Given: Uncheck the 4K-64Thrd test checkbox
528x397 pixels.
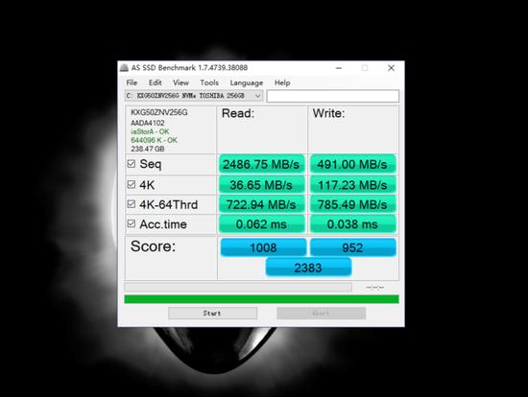Looking at the screenshot, I should pos(132,204).
